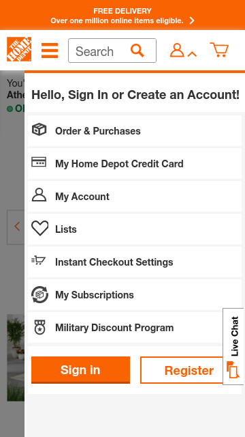Click into the Search input field
The height and width of the screenshot is (437, 245).
[100, 51]
